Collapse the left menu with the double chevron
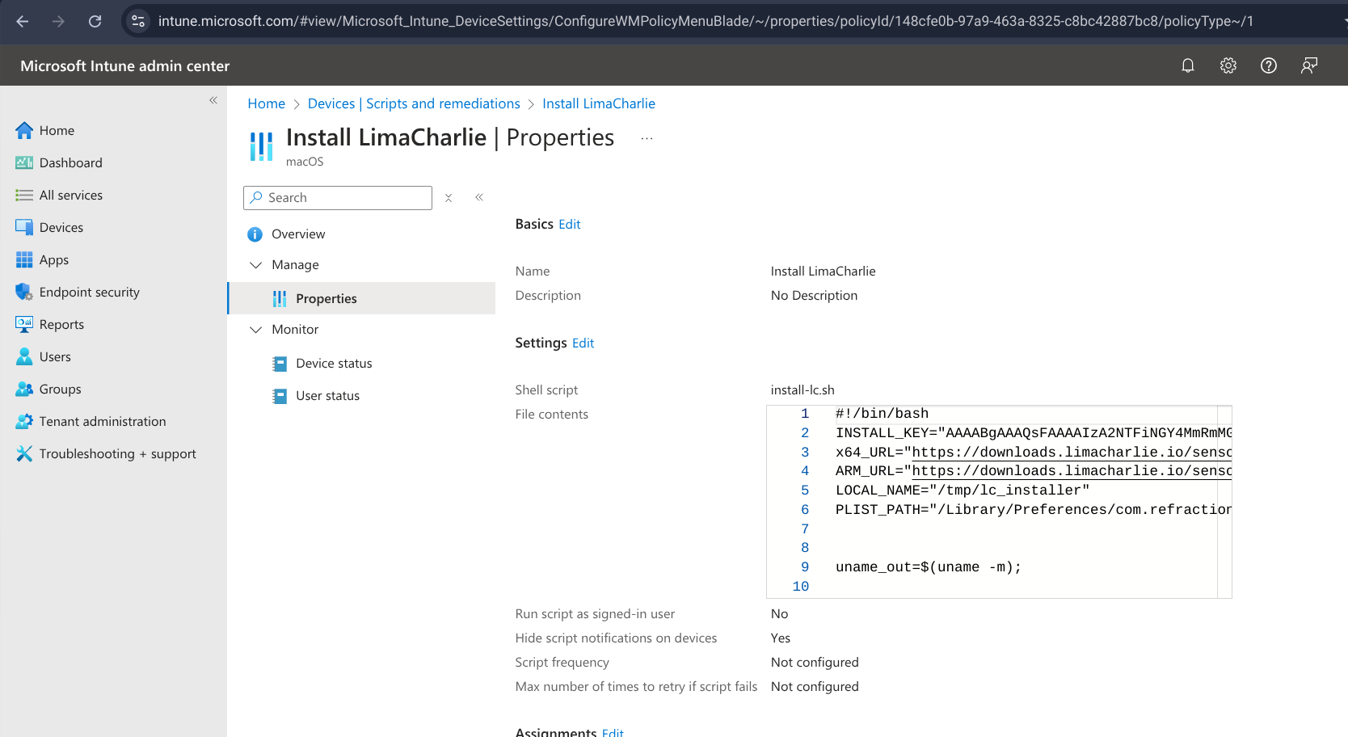This screenshot has height=737, width=1348. [x=478, y=197]
